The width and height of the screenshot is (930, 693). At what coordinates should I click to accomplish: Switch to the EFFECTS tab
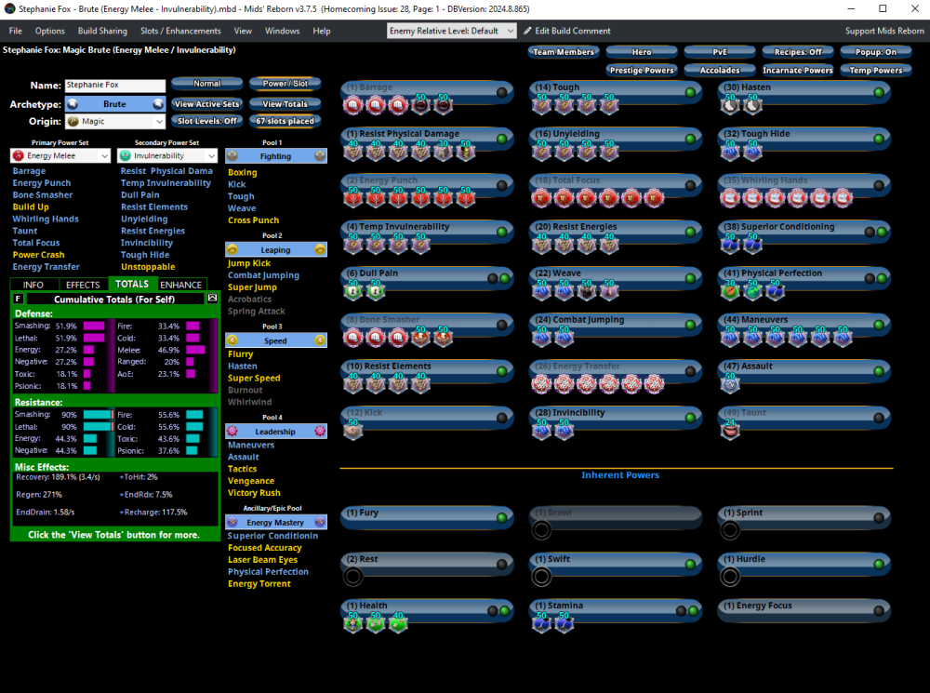[83, 285]
